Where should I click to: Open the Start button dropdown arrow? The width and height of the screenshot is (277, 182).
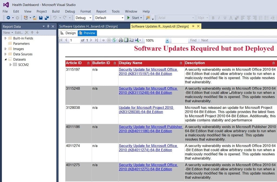click(141, 18)
